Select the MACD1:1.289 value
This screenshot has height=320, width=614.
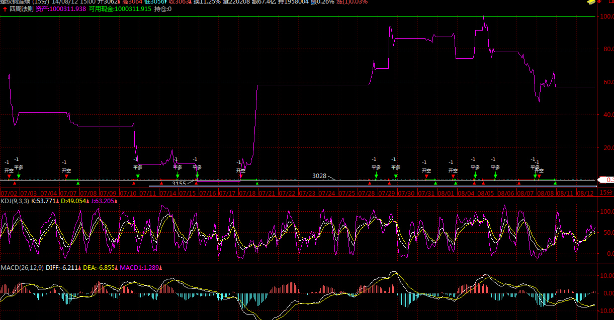[x=139, y=268]
